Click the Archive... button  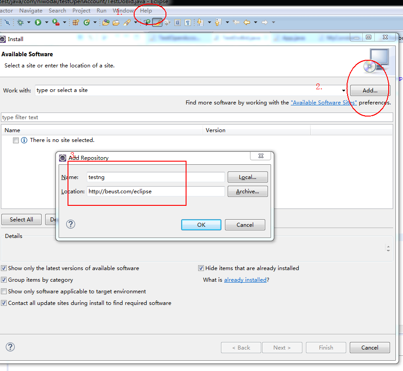tap(247, 192)
